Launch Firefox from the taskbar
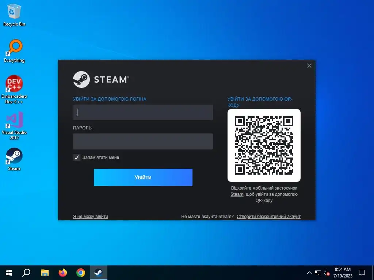374x280 pixels. tap(63, 273)
